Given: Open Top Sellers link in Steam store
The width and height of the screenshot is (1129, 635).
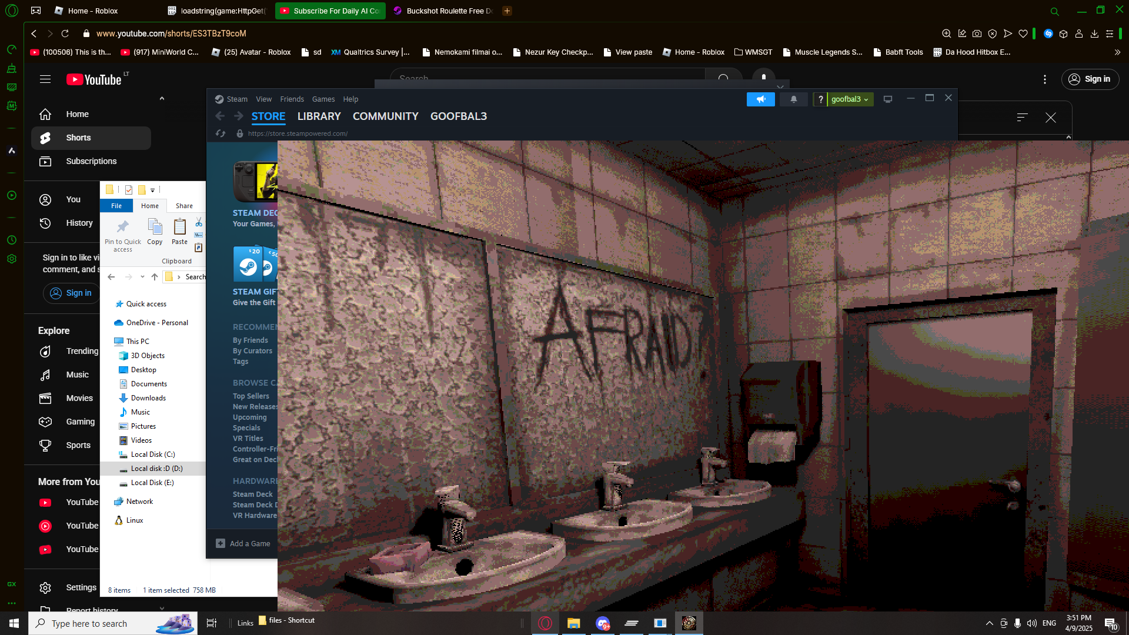Looking at the screenshot, I should click(x=251, y=396).
